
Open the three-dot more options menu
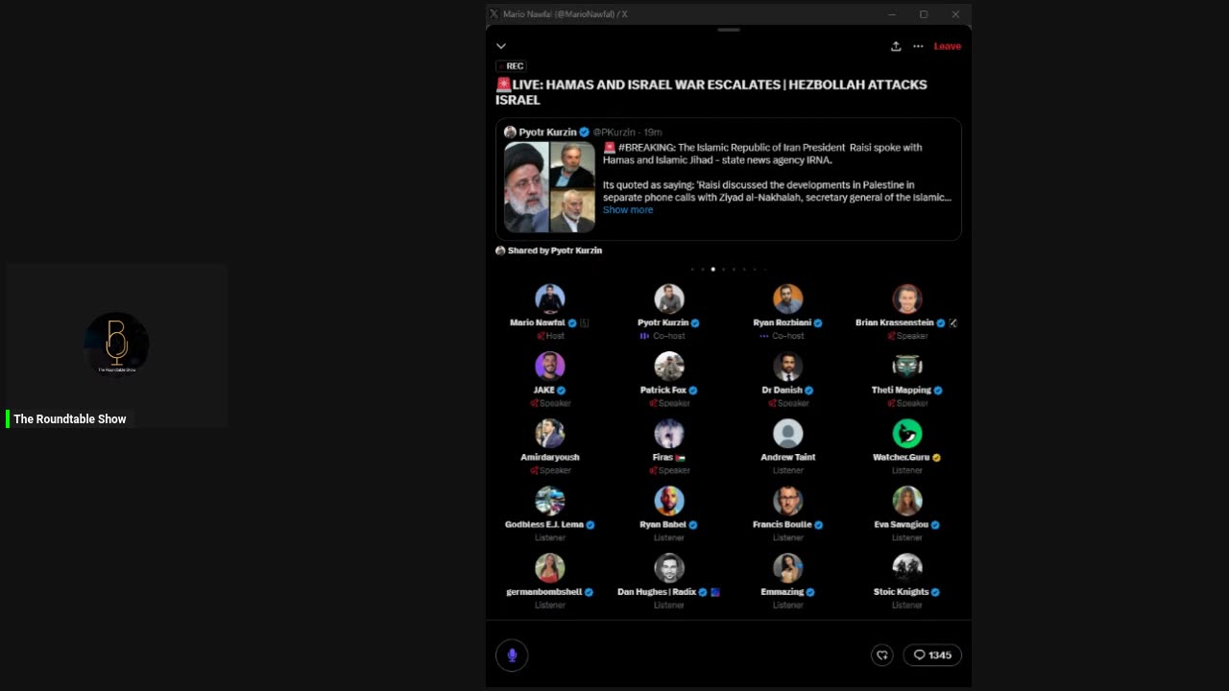pos(918,46)
